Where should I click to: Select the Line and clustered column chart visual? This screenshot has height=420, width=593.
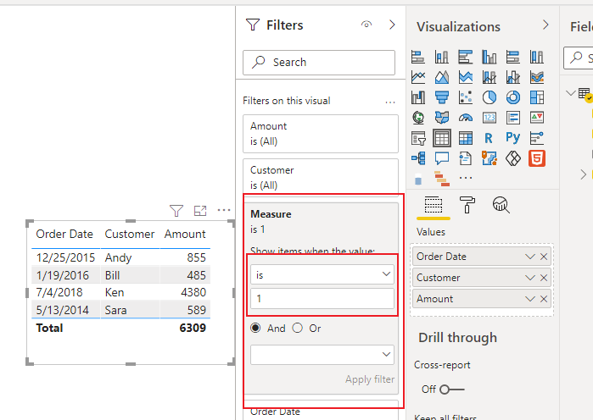click(513, 77)
